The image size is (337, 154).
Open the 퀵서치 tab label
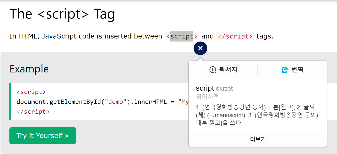pyautogui.click(x=228, y=70)
